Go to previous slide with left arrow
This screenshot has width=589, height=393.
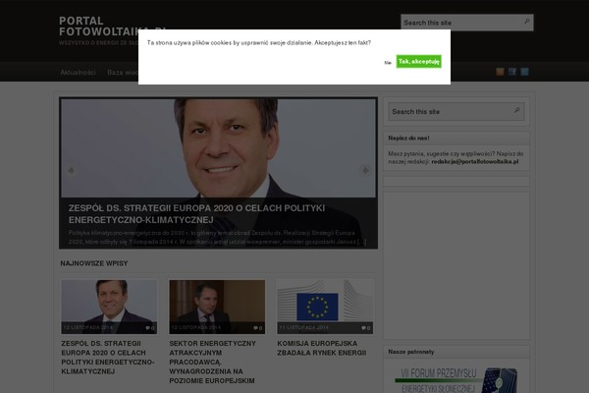coord(71,170)
